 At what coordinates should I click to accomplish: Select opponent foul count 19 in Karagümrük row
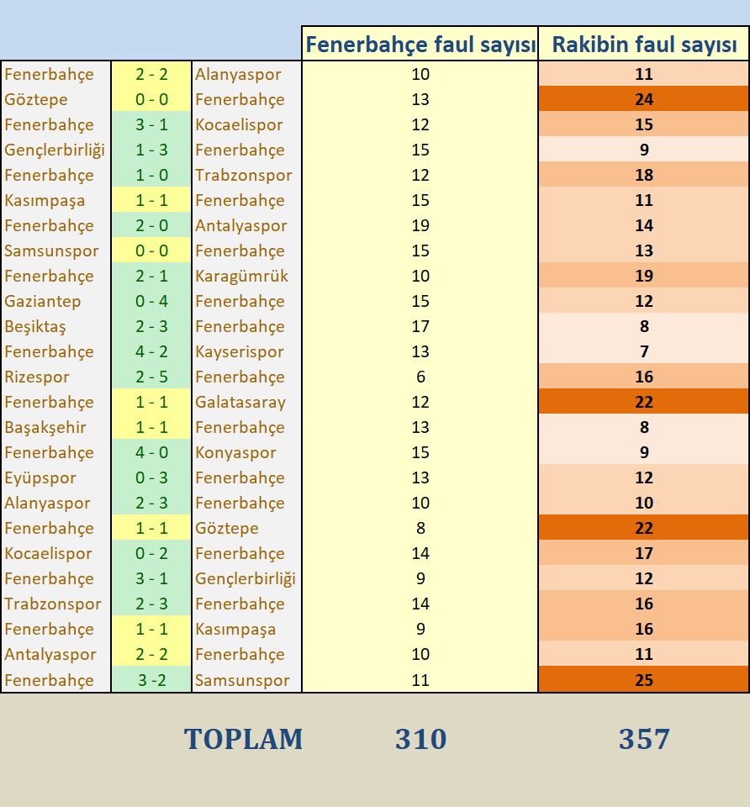click(x=644, y=276)
